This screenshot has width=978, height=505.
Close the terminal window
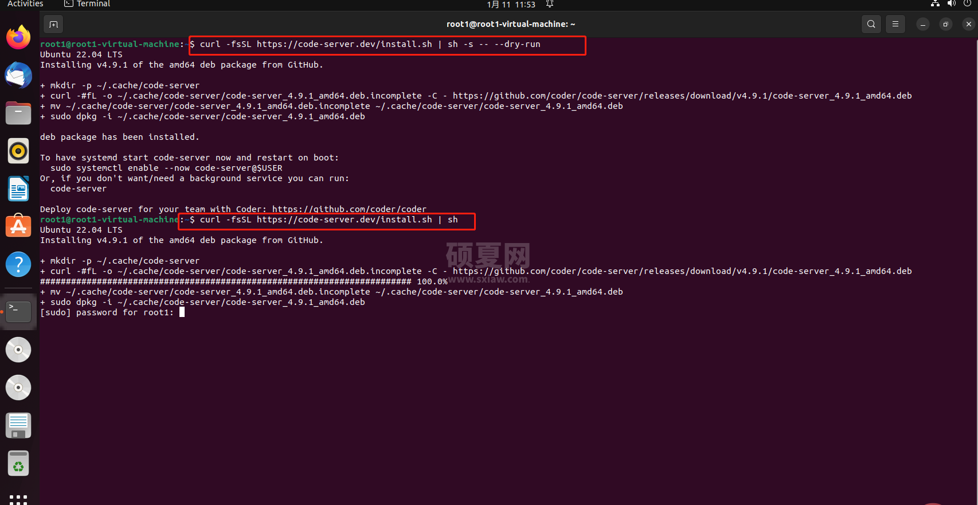pyautogui.click(x=969, y=24)
